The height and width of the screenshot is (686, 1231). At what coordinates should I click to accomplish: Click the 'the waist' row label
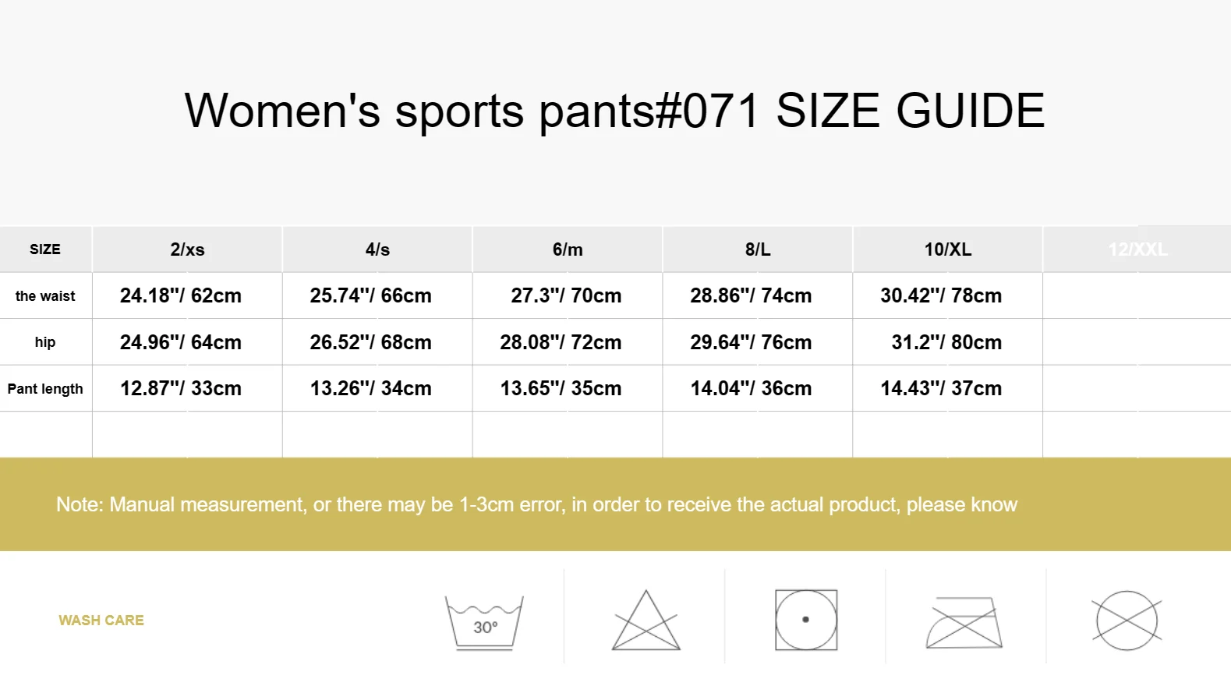(x=45, y=296)
